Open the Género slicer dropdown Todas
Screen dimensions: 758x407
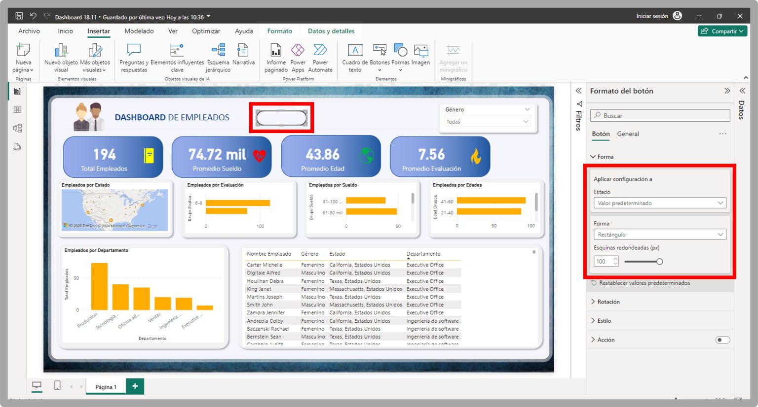(487, 121)
